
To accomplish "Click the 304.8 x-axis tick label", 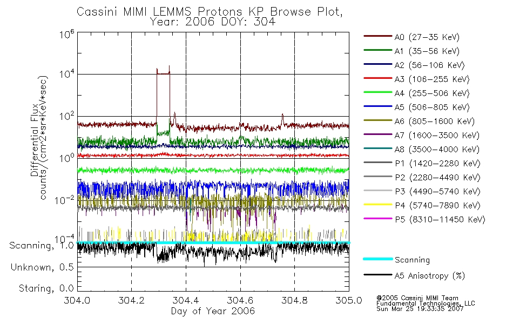I will (x=294, y=300).
